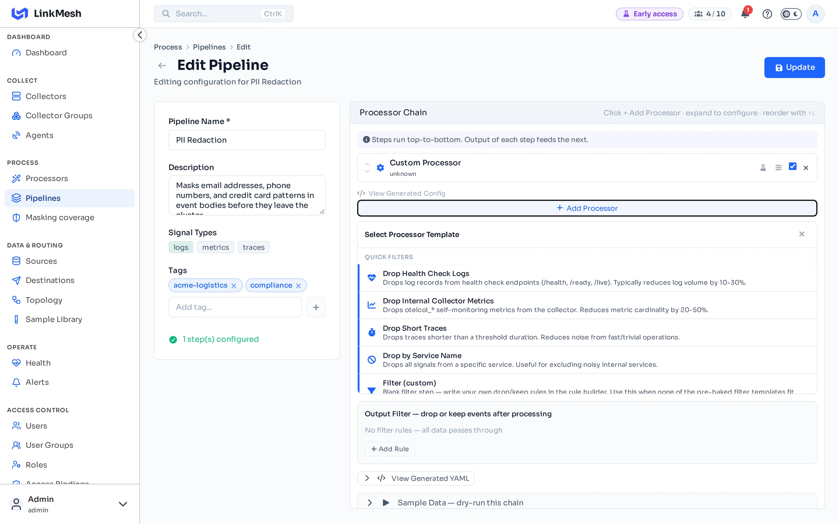Click the flask test icon on Custom Processor
The height and width of the screenshot is (524, 839).
[x=763, y=168]
